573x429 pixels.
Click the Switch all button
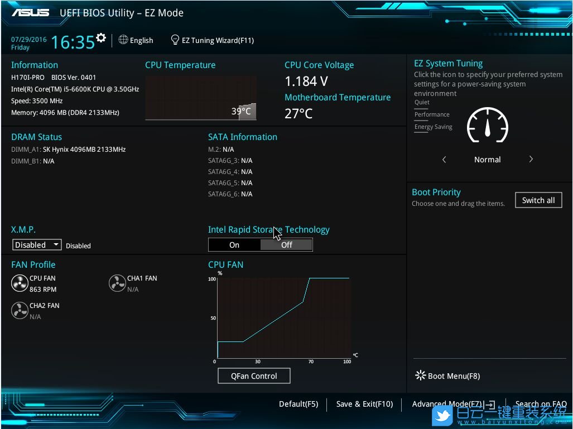[x=538, y=200]
